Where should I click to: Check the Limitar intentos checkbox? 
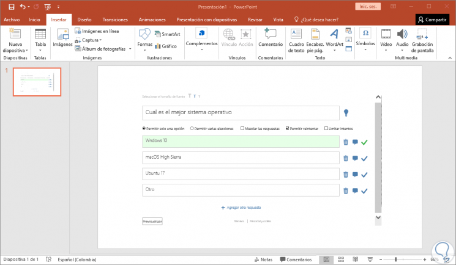[x=326, y=128]
